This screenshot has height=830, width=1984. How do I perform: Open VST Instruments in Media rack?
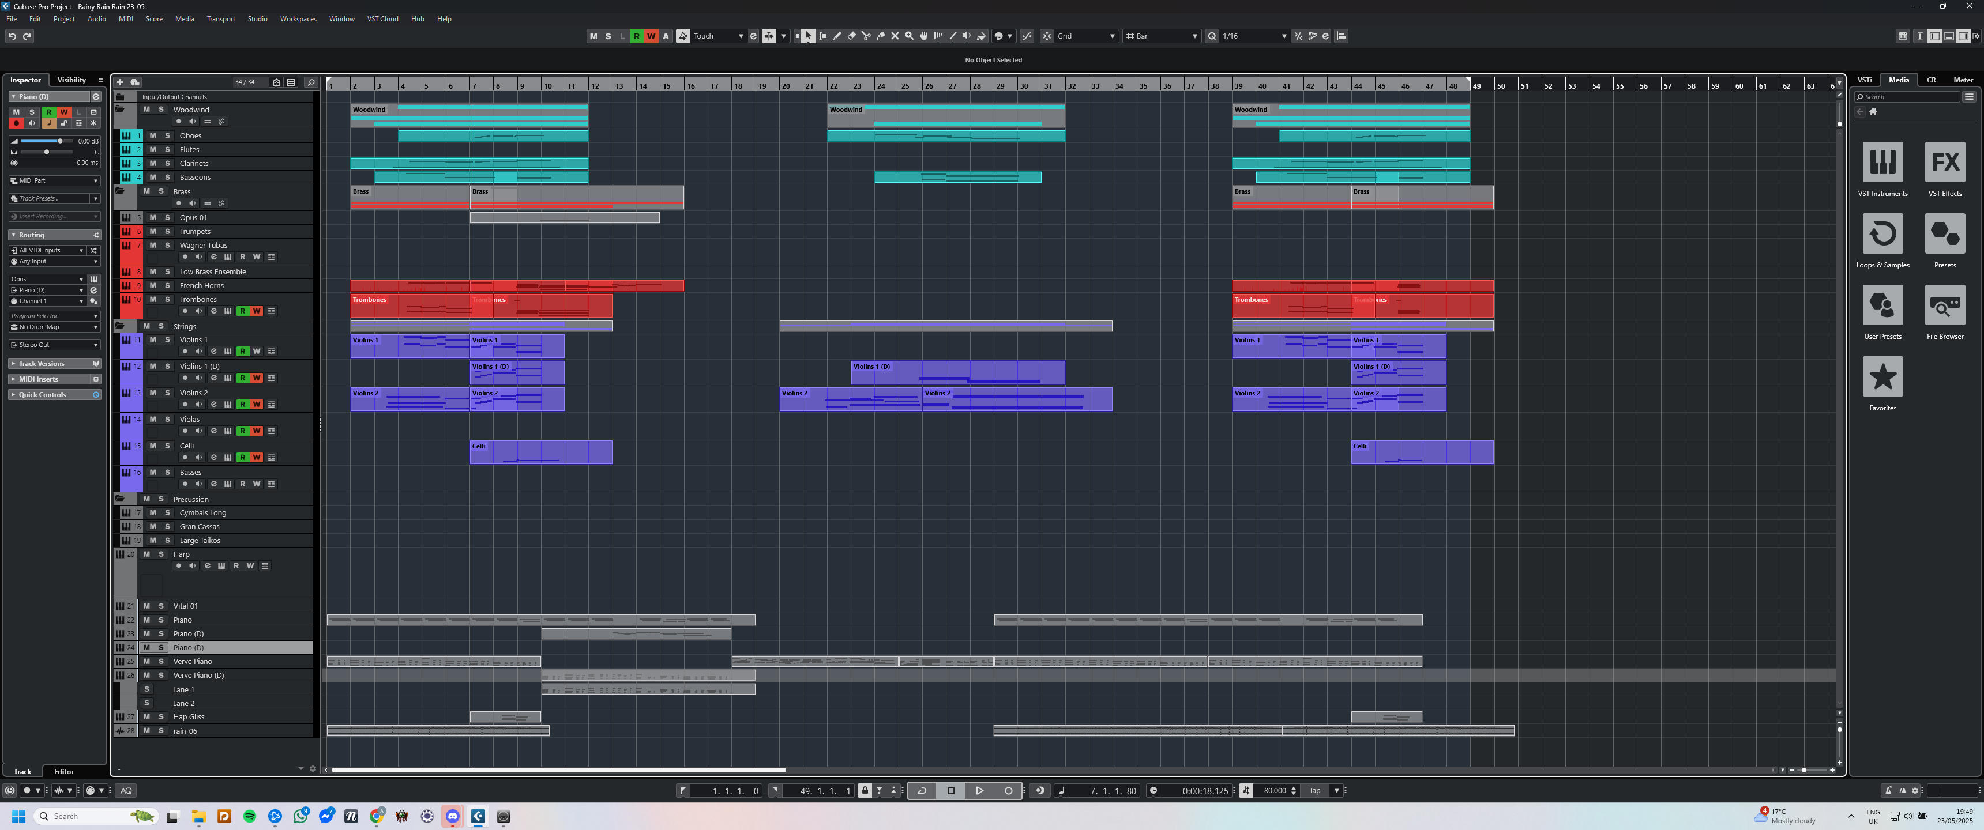pyautogui.click(x=1882, y=163)
